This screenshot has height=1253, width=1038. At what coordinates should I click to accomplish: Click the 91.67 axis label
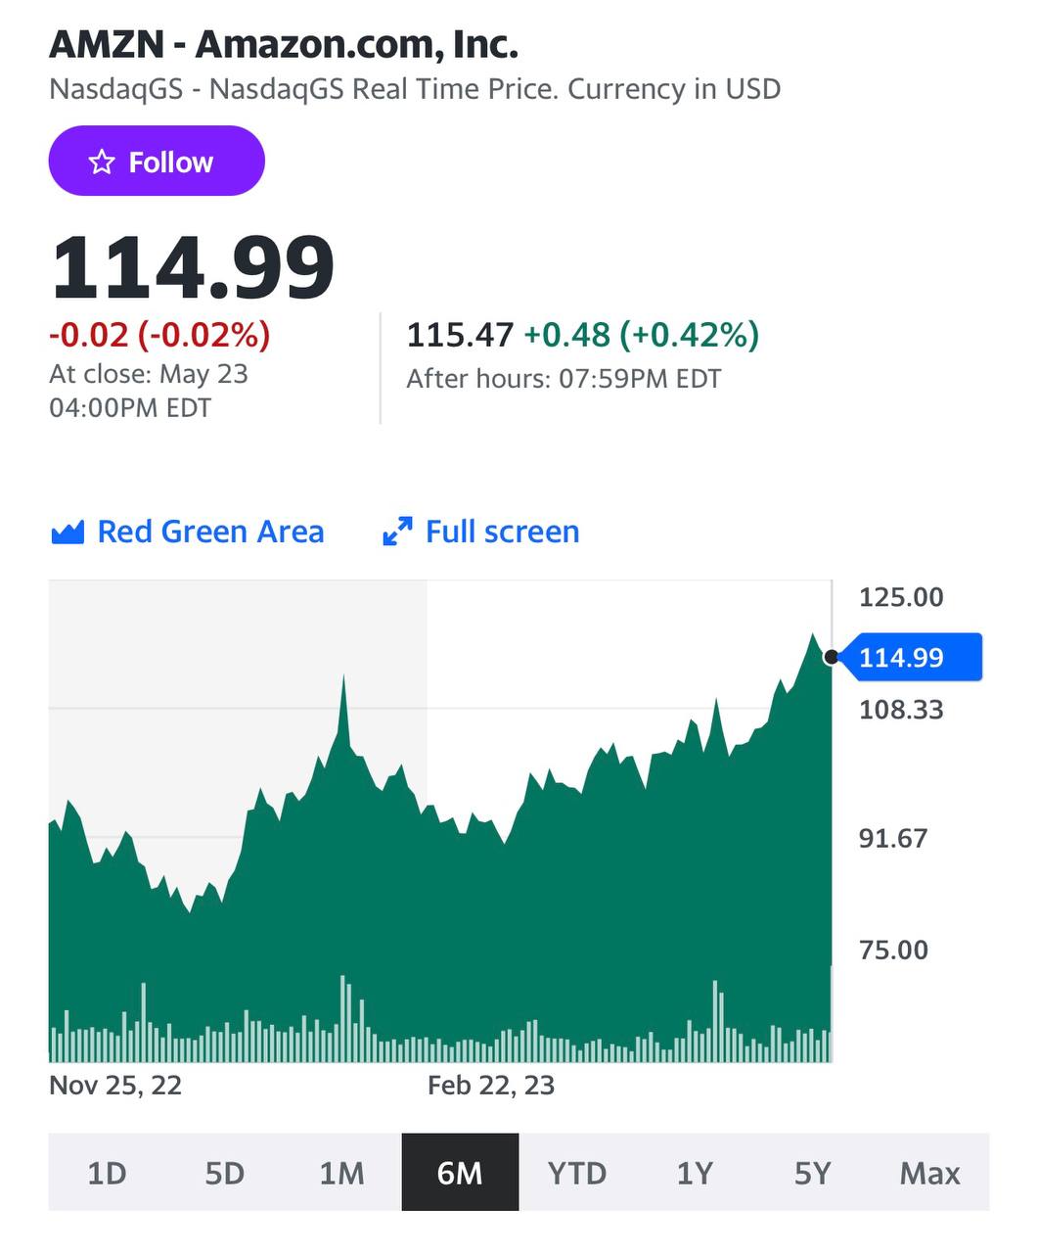coord(893,838)
